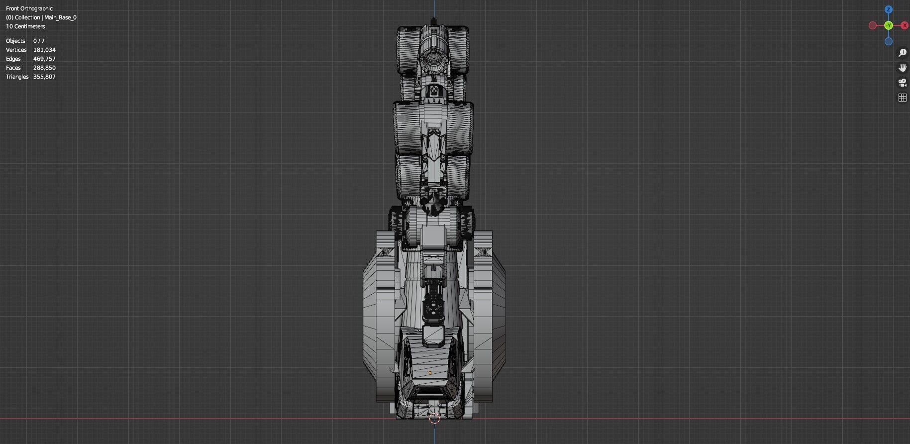910x444 pixels.
Task: Toggle the camera view icon
Action: 903,83
